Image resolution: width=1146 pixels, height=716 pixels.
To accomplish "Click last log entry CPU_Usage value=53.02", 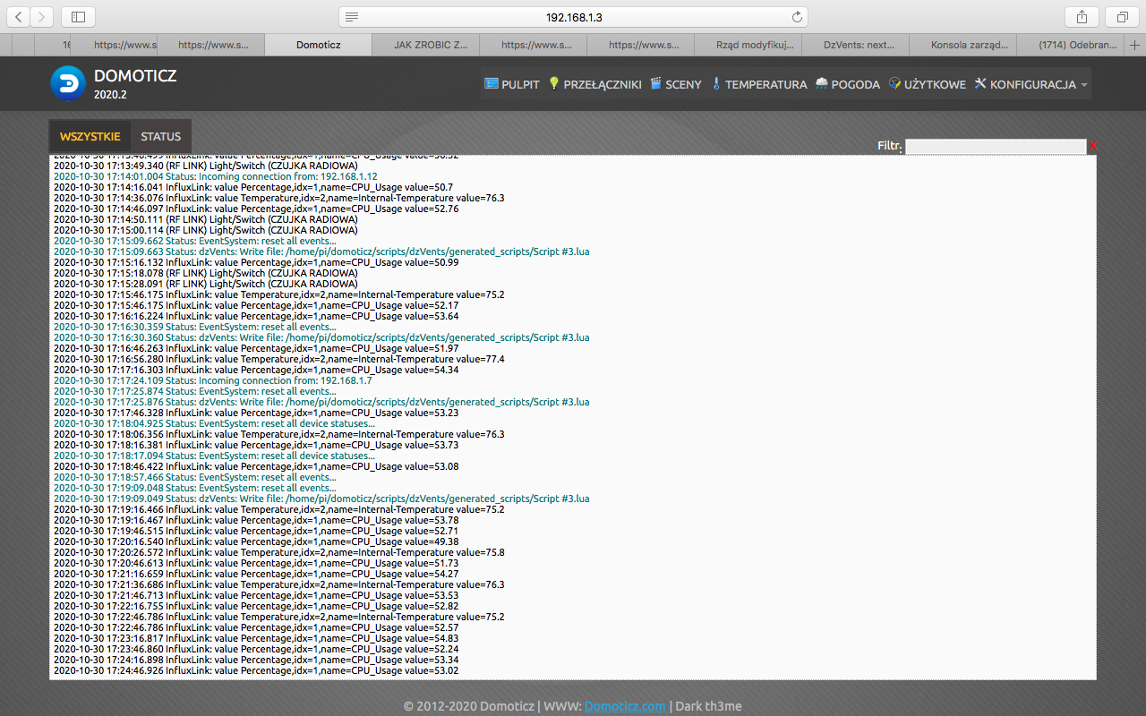I will pos(256,670).
